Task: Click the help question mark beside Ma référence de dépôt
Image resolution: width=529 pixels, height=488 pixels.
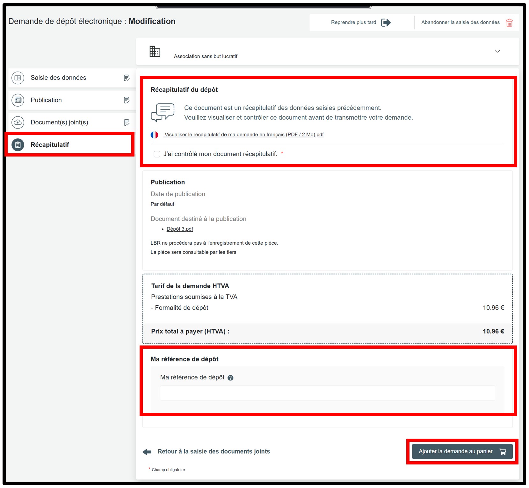Action: [230, 378]
